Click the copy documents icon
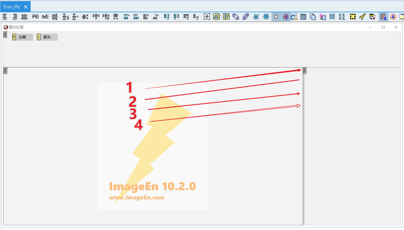The width and height of the screenshot is (404, 230). click(x=313, y=17)
